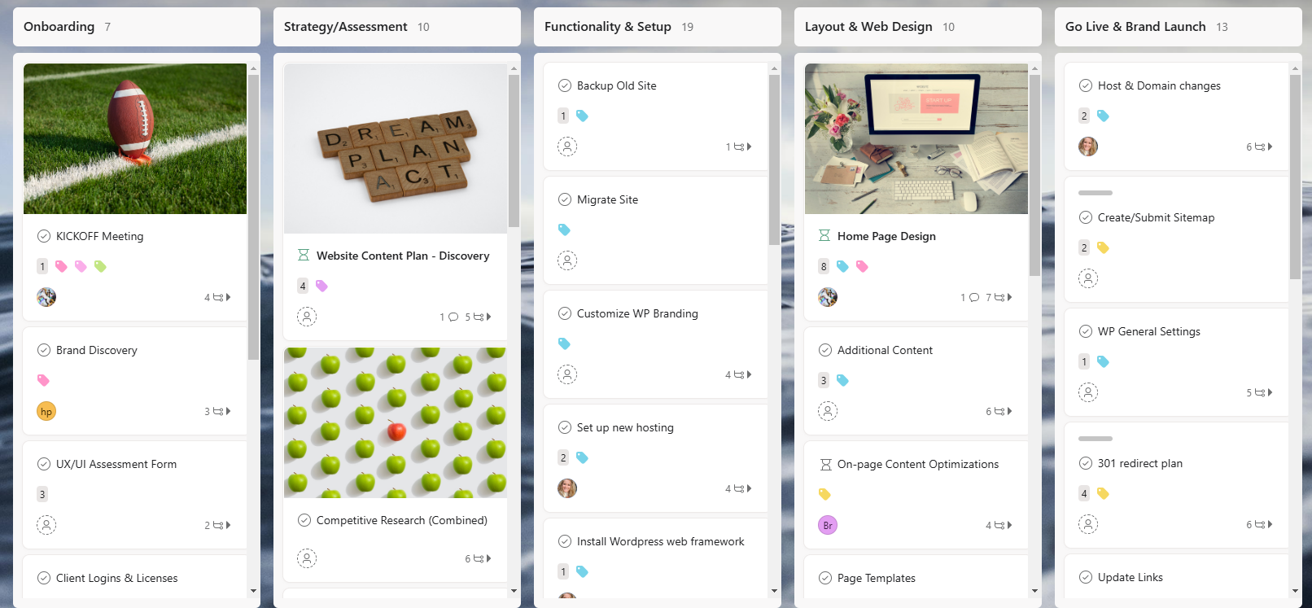
Task: Click assignee placeholder on Website Content Plan
Action: pos(307,317)
